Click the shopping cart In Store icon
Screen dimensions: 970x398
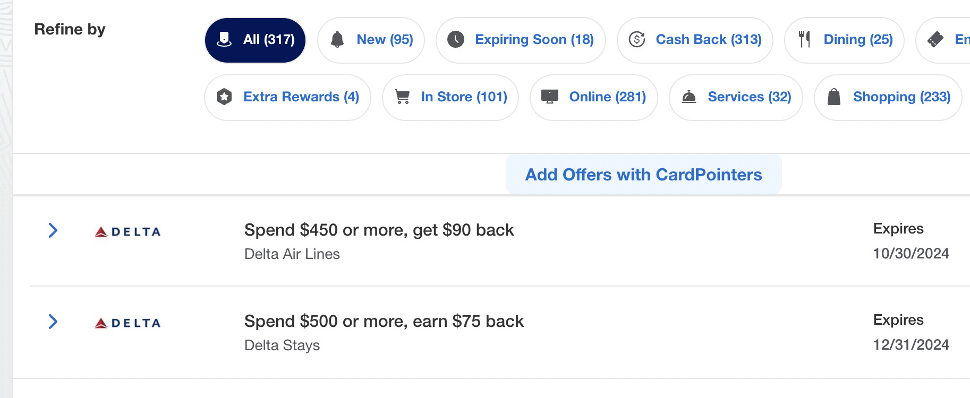403,97
